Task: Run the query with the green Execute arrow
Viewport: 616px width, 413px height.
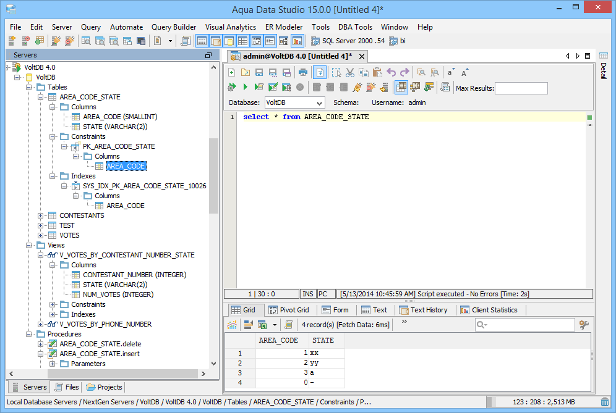Action: [x=245, y=87]
